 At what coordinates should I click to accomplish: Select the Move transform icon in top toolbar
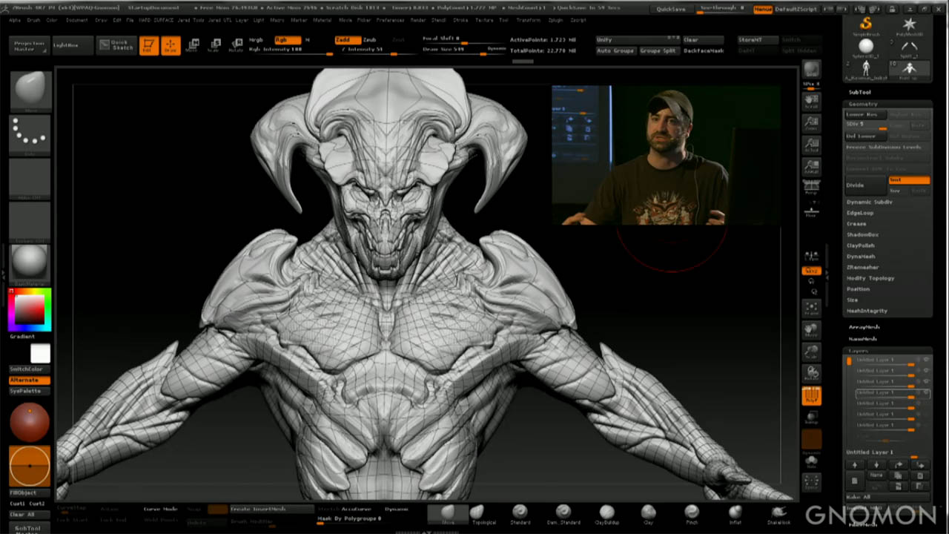(193, 45)
